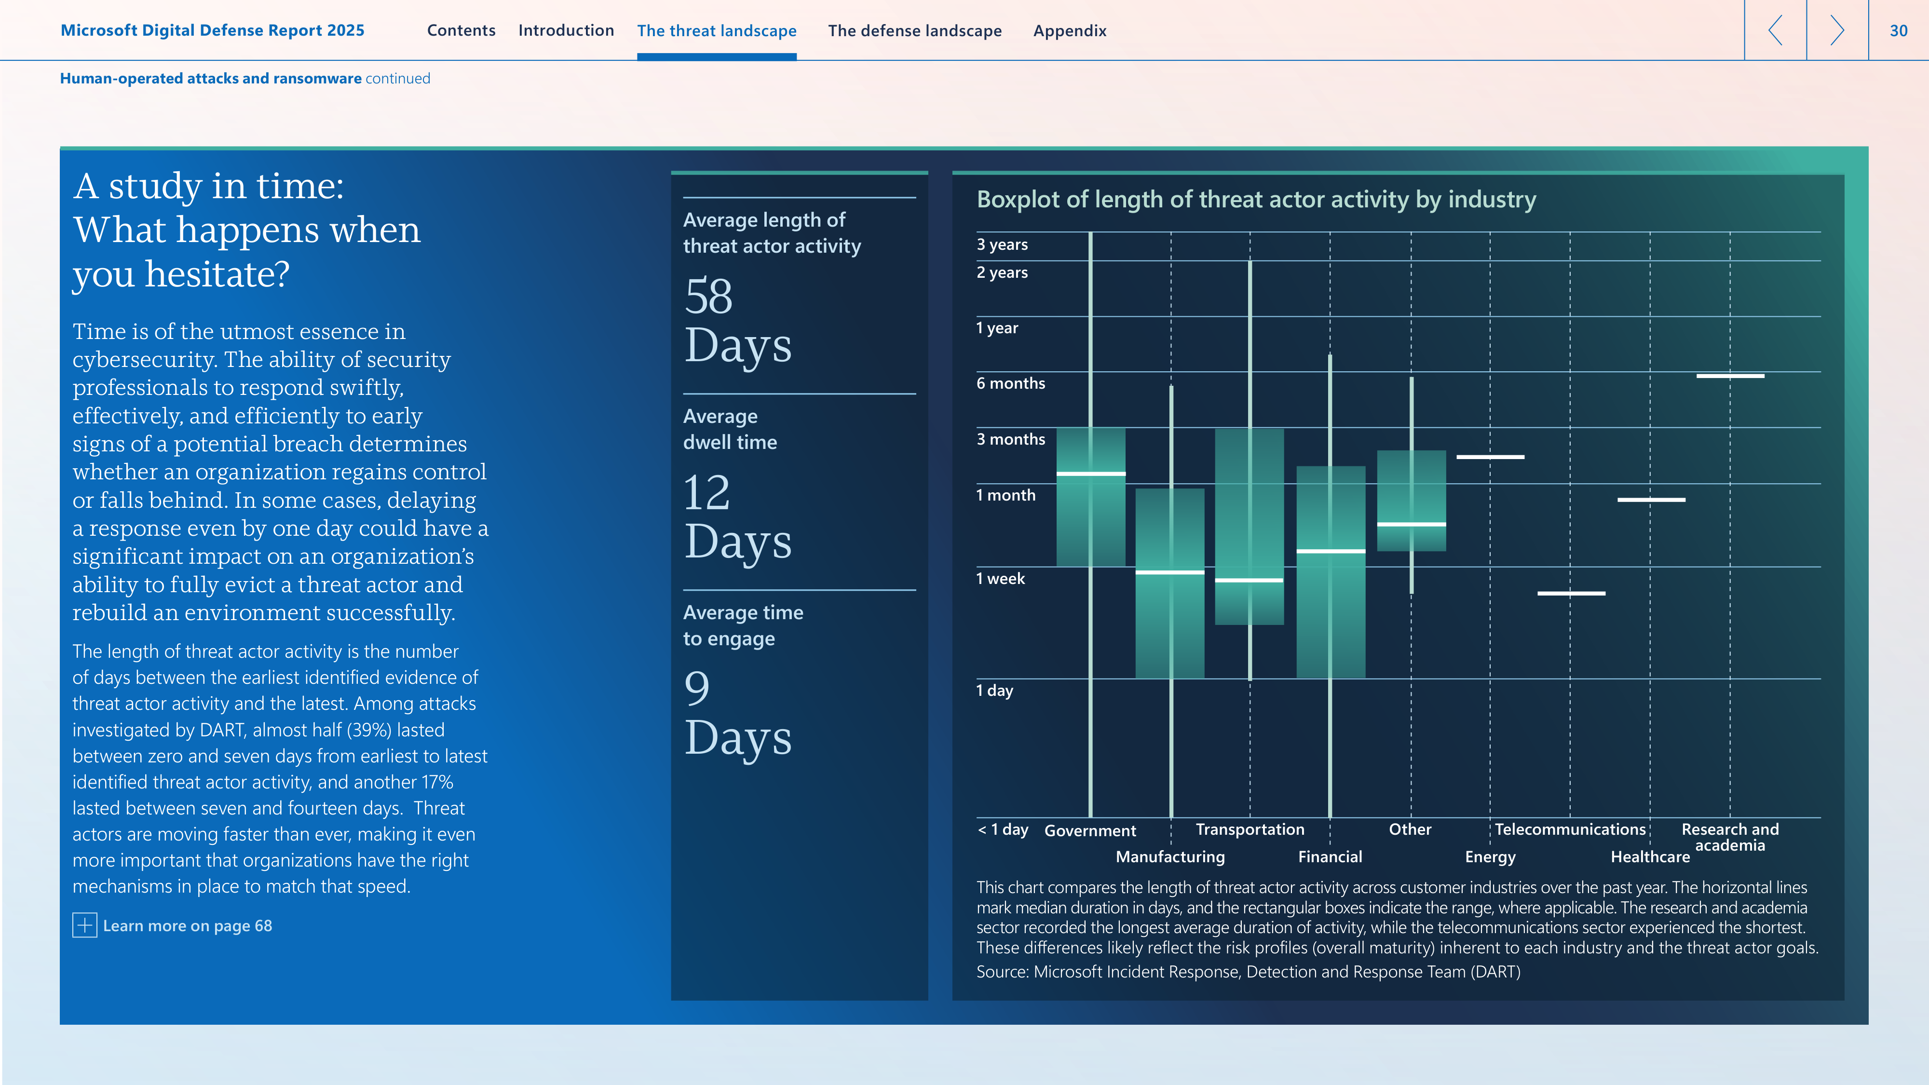Click the Financial axis label
The width and height of the screenshot is (1929, 1085).
click(x=1330, y=856)
